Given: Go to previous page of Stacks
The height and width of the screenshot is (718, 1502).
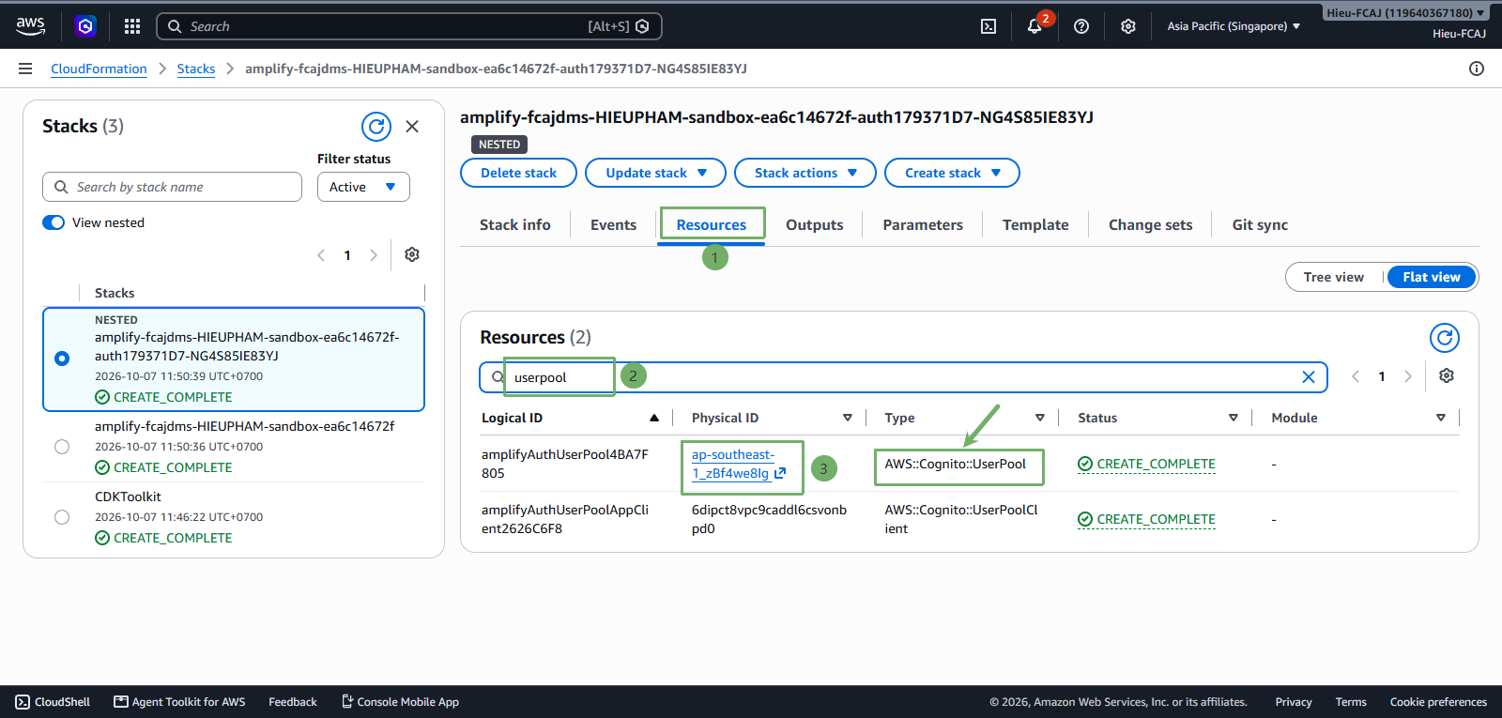Looking at the screenshot, I should [x=321, y=255].
